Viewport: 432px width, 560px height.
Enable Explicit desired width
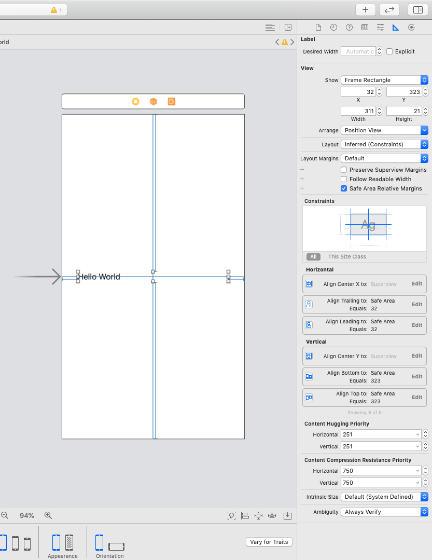tap(389, 51)
